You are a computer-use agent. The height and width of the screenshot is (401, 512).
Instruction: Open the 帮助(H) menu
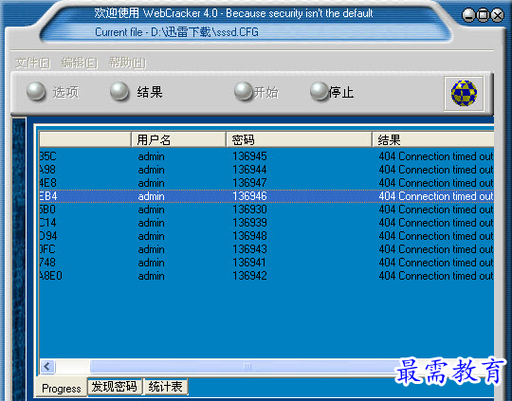click(128, 63)
